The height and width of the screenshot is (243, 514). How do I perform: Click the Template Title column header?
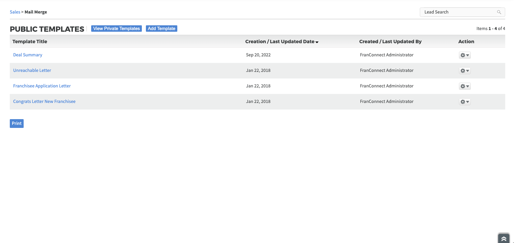pos(30,42)
